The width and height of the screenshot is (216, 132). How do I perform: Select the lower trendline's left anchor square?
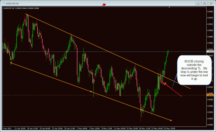(x=11, y=63)
